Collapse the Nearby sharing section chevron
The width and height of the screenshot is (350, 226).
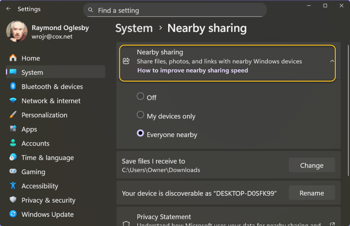332,61
